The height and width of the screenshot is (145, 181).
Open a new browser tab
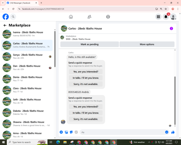point(41,3)
